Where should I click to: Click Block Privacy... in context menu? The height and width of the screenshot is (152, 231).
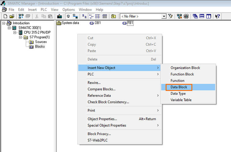pyautogui.click(x=119, y=134)
